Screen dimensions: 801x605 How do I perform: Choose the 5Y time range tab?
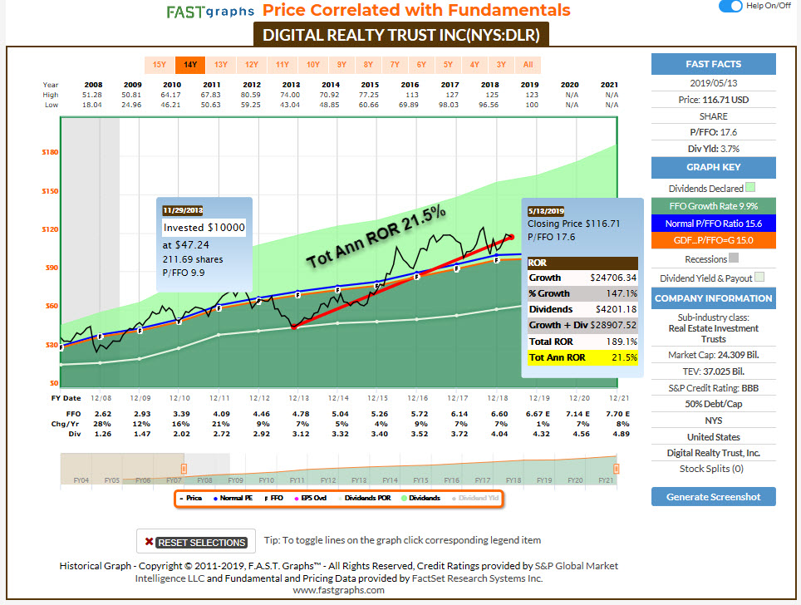[448, 64]
